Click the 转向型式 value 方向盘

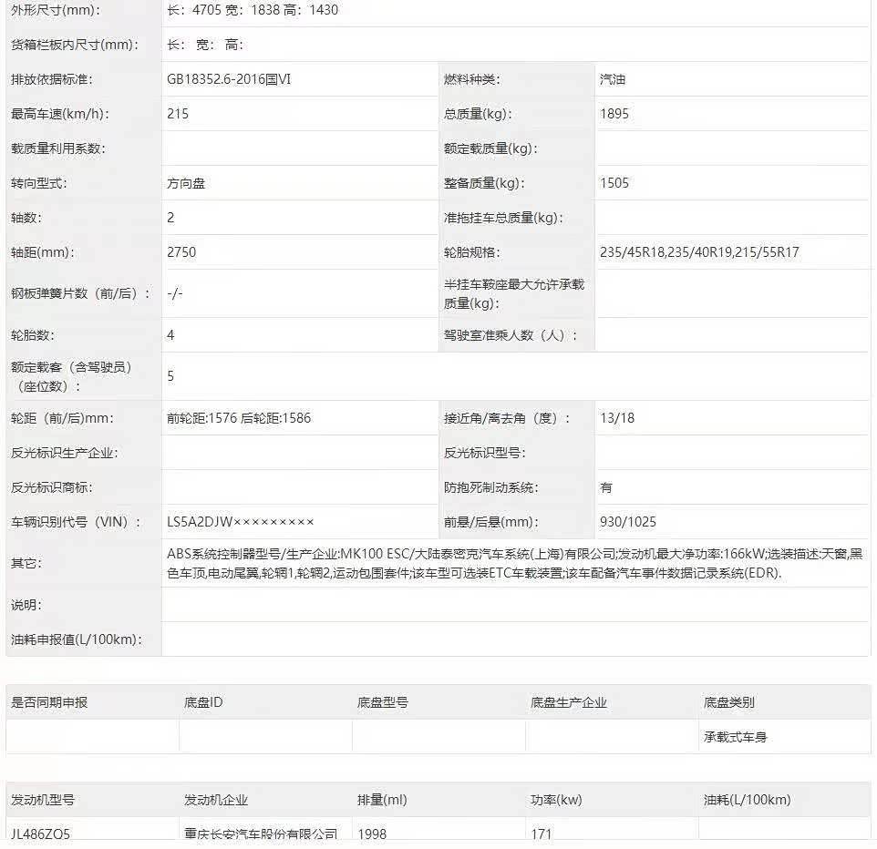tap(186, 183)
